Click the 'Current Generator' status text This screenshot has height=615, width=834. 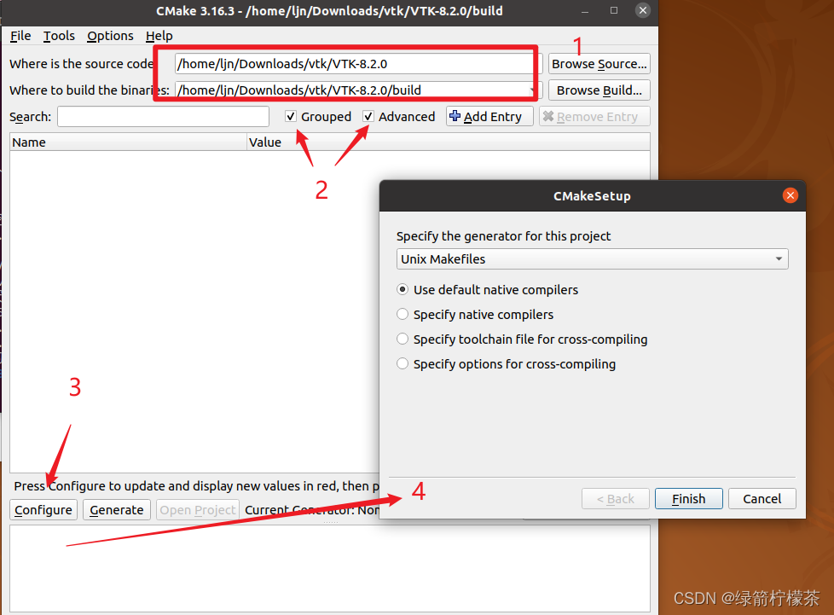312,510
